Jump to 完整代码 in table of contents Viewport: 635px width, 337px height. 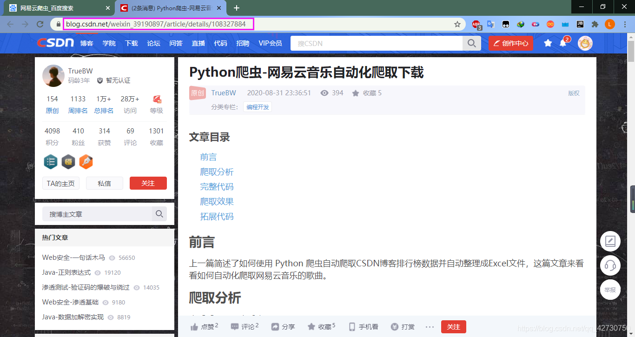(217, 186)
